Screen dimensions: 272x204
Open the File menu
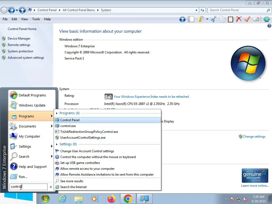pyautogui.click(x=5, y=19)
